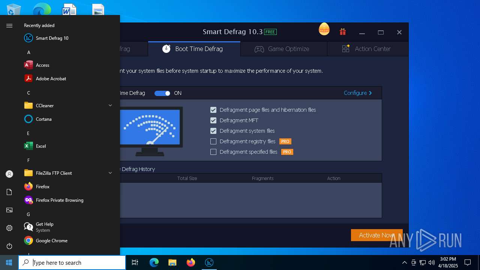Uncheck Defragment page files and hibernation files
This screenshot has width=480, height=270.
pyautogui.click(x=213, y=110)
